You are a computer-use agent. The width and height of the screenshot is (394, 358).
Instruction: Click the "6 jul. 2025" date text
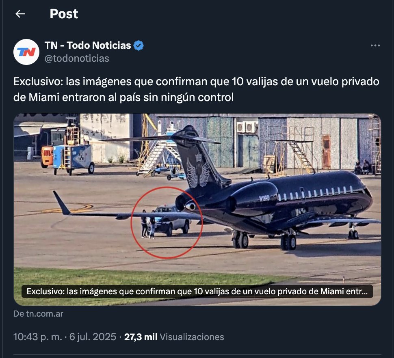(x=93, y=336)
